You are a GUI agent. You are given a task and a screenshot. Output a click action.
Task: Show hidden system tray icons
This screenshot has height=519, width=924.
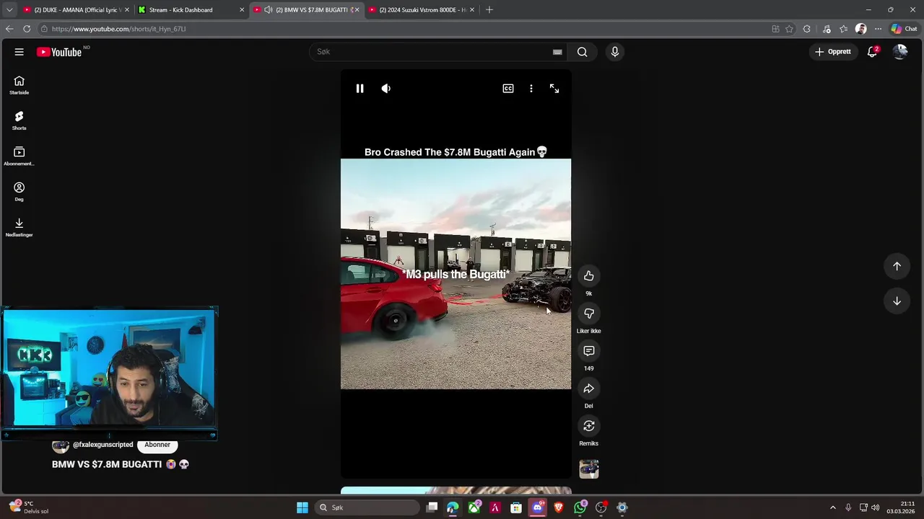click(x=832, y=507)
